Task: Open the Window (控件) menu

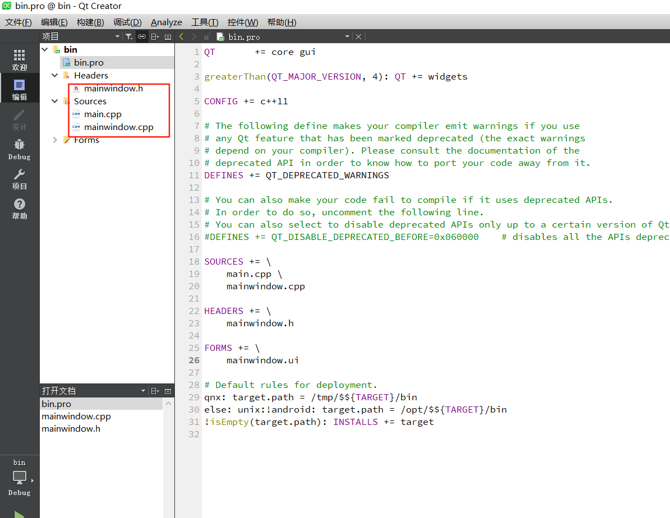Action: 243,22
